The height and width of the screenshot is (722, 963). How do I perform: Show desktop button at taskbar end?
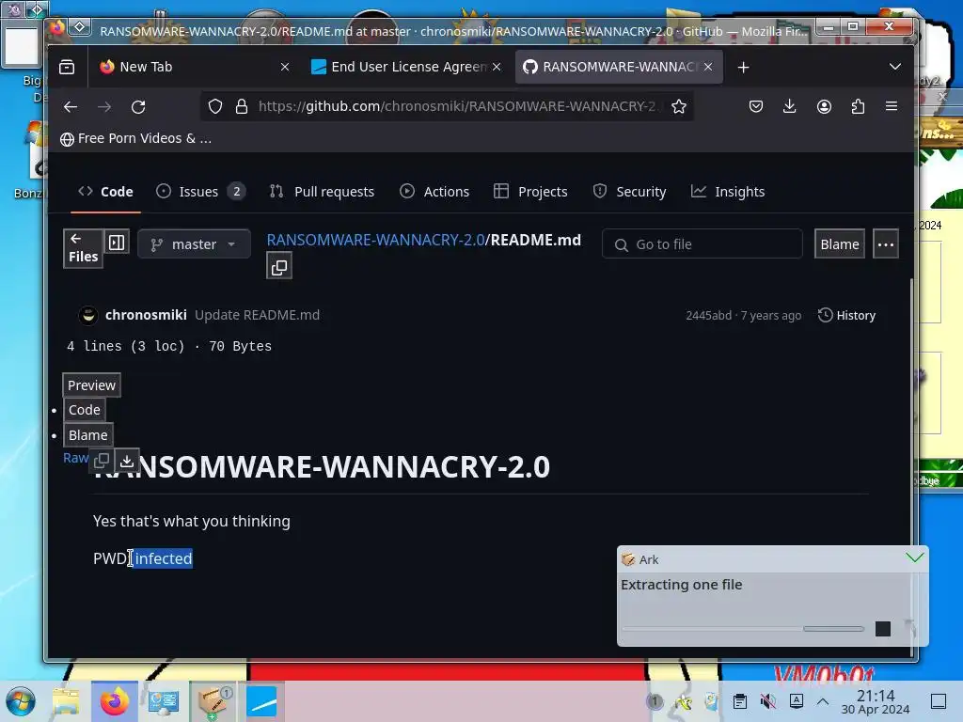939,701
